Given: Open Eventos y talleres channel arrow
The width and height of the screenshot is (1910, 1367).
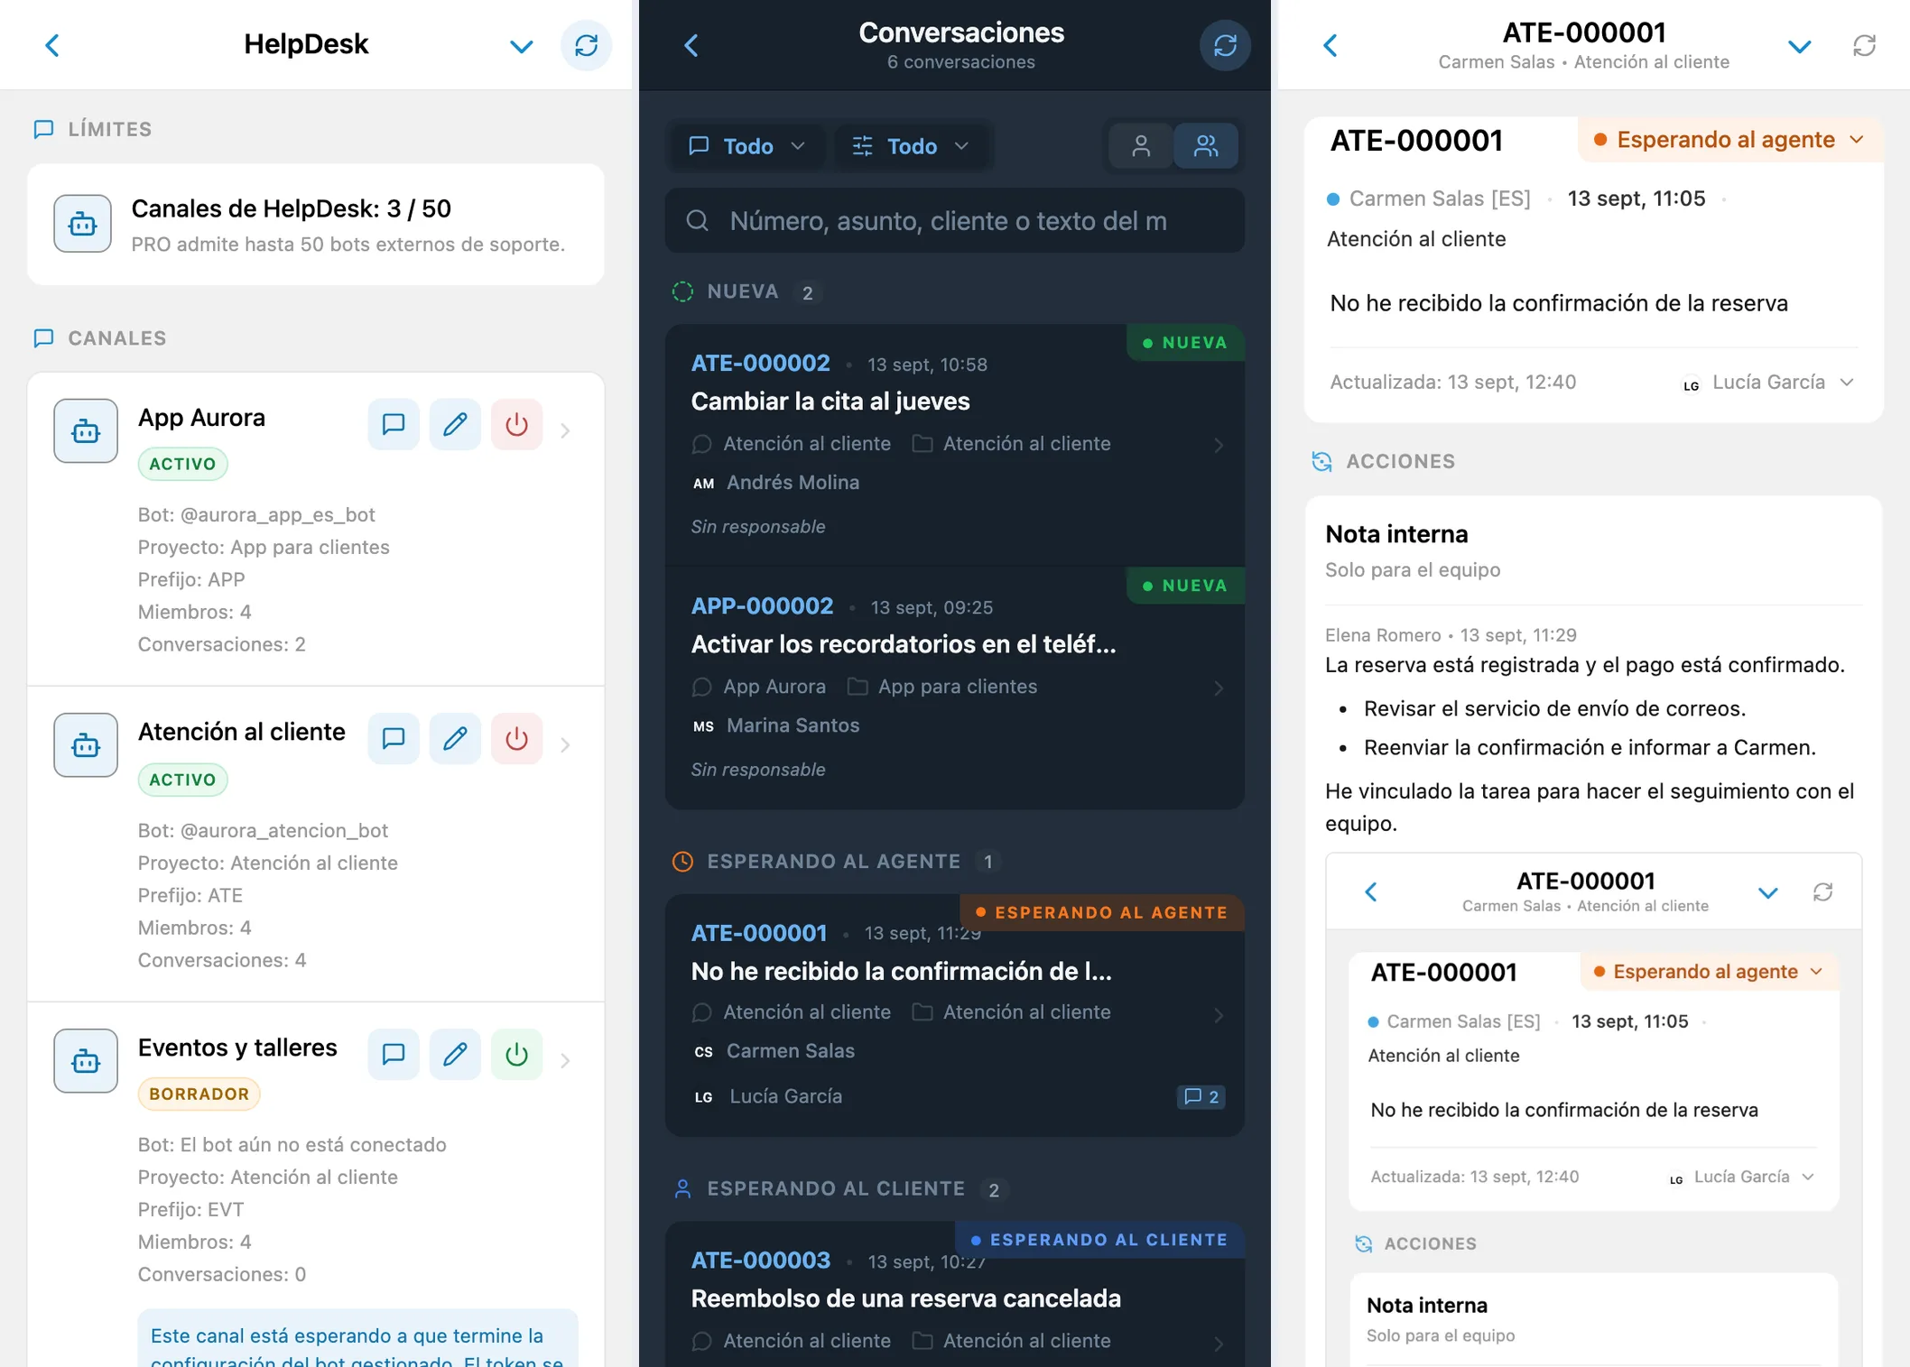Looking at the screenshot, I should tap(565, 1060).
